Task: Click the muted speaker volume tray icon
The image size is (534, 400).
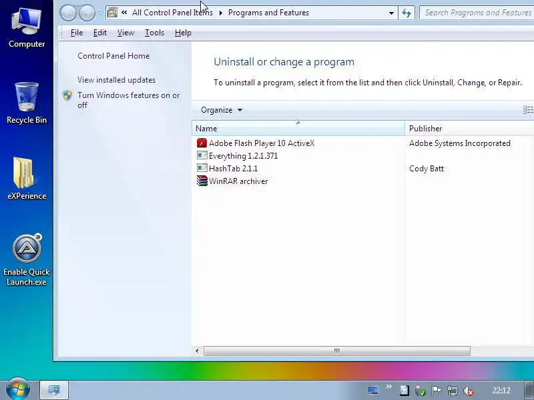Action: 469,391
